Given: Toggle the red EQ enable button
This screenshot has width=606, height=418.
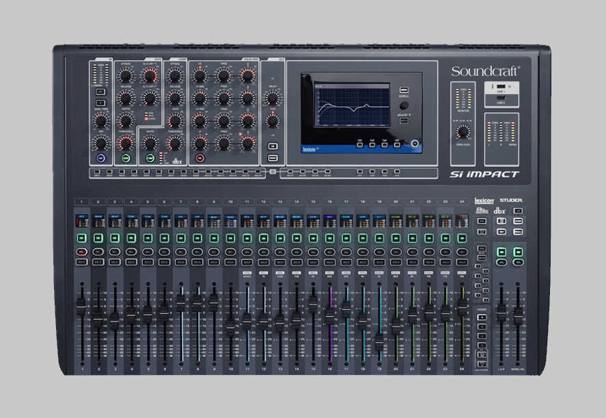Looking at the screenshot, I should point(199,158).
